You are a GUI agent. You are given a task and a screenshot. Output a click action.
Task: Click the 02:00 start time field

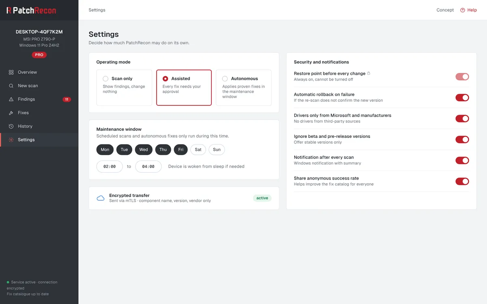click(x=110, y=167)
